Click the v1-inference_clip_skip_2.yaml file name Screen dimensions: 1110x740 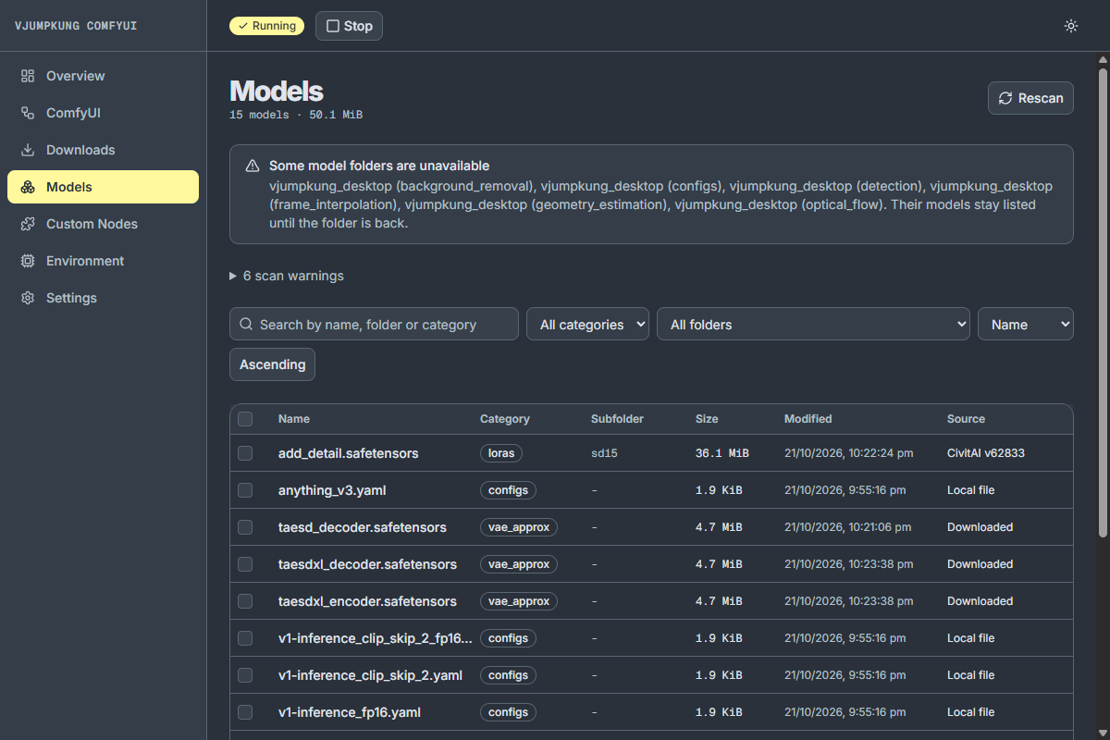tap(370, 675)
